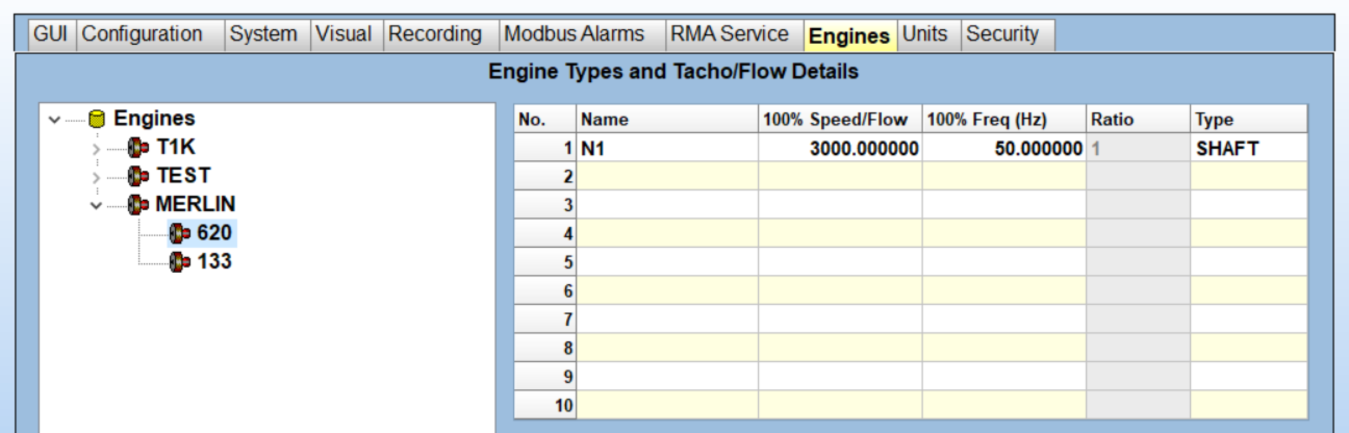The image size is (1349, 433).
Task: Click the empty Type cell in row 2
Action: pyautogui.click(x=1249, y=176)
